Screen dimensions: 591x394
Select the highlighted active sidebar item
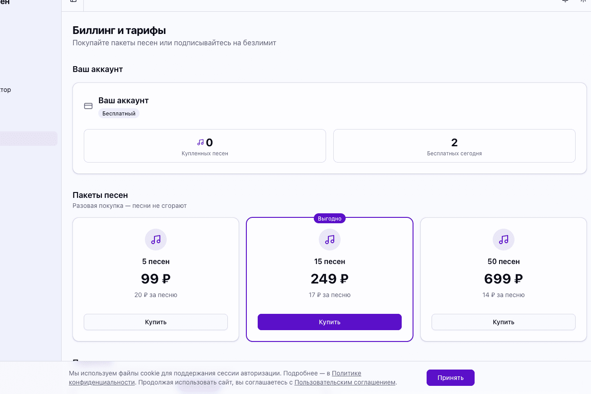point(29,139)
